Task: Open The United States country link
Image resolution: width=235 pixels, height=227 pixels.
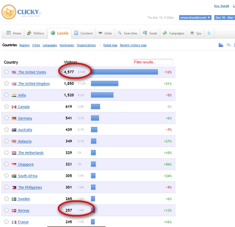Action: (32, 72)
